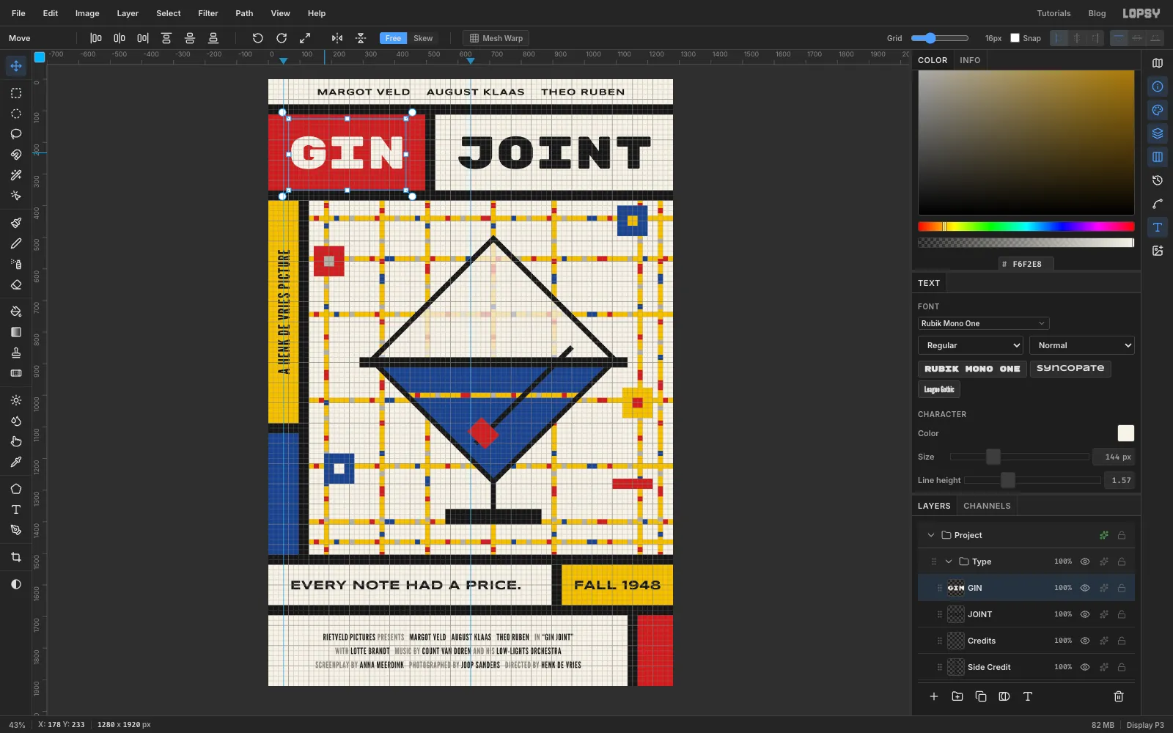1173x733 pixels.
Task: Choose the Syncopate font preset
Action: click(1070, 368)
